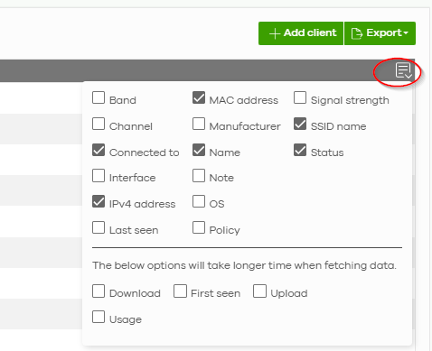Enable the Download data checkbox
This screenshot has height=351, width=432.
click(99, 291)
